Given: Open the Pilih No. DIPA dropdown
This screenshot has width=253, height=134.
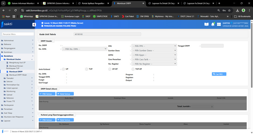Looking at the screenshot, I should click(85, 49).
